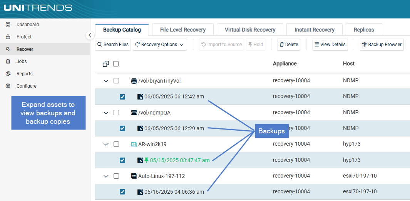Click the Recover icon in the sidebar

point(8,49)
